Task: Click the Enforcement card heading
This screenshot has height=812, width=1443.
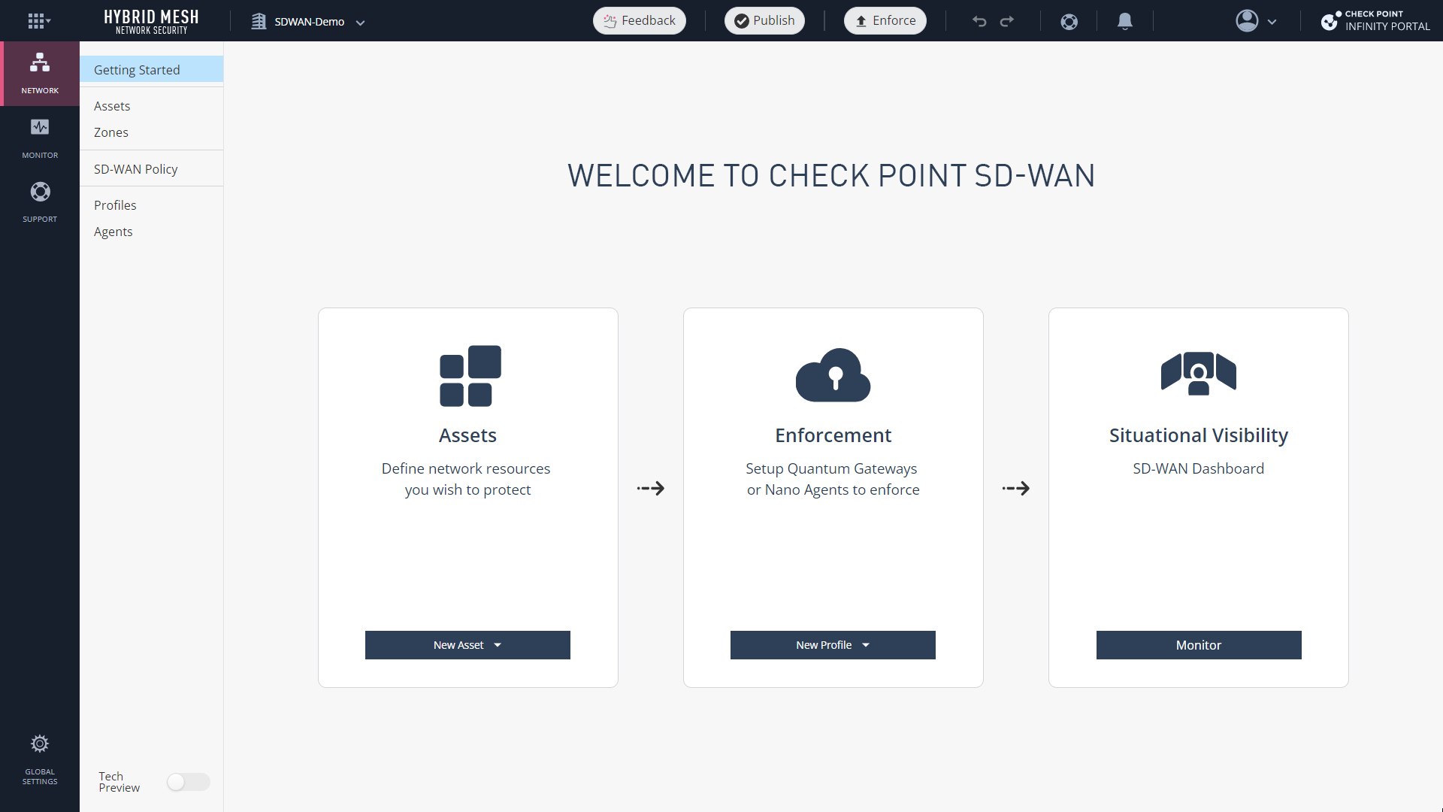Action: (833, 435)
